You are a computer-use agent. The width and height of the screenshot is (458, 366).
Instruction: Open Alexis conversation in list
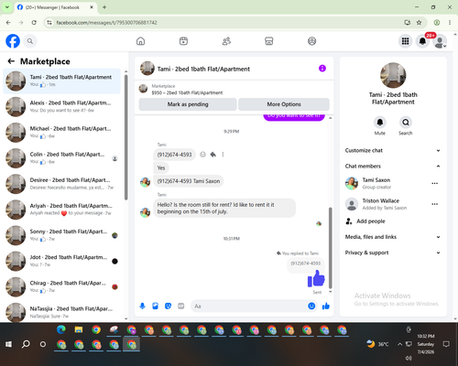(x=61, y=107)
